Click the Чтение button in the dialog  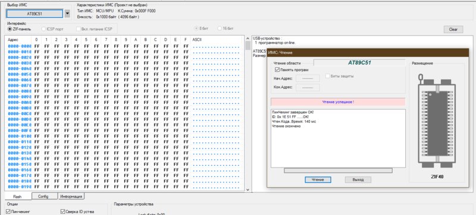(x=318, y=179)
